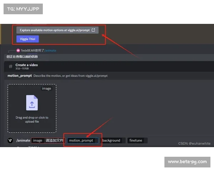Click the motion_prompt description hint text

point(70,76)
